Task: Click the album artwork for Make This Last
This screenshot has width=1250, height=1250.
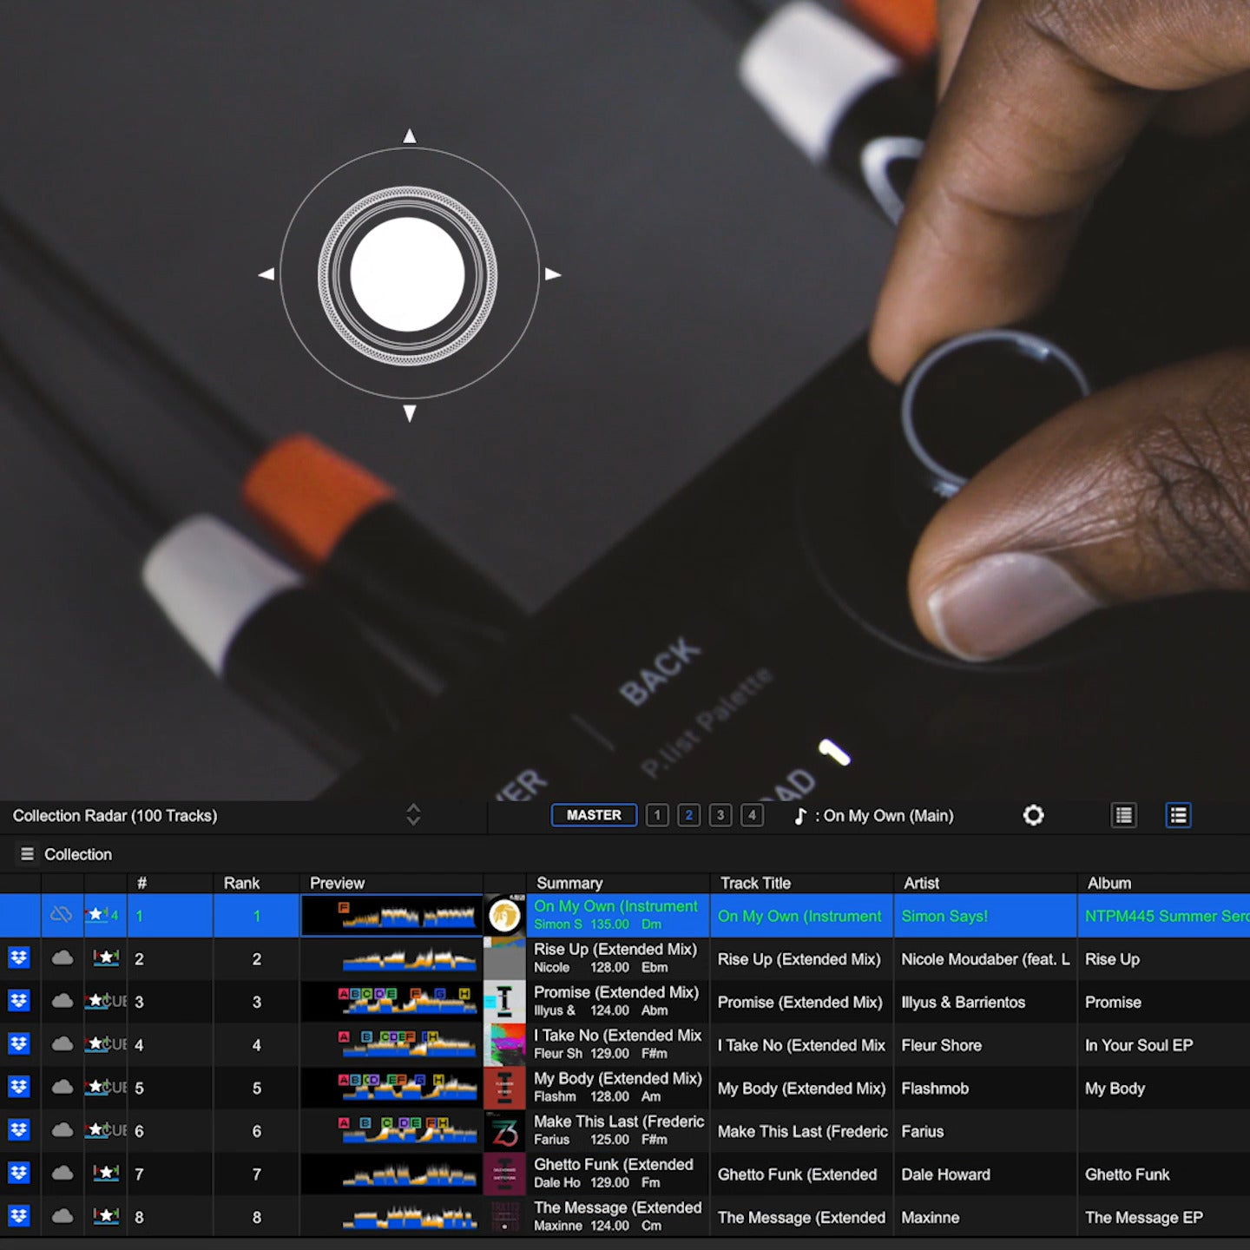Action: tap(504, 1131)
